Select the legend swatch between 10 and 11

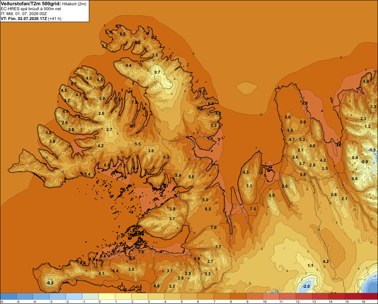(271, 296)
